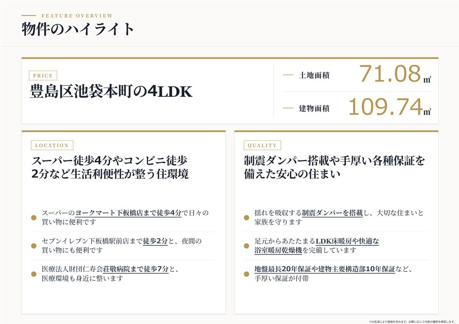Click the QUALITY badge label
459x324 pixels.
pyautogui.click(x=262, y=145)
